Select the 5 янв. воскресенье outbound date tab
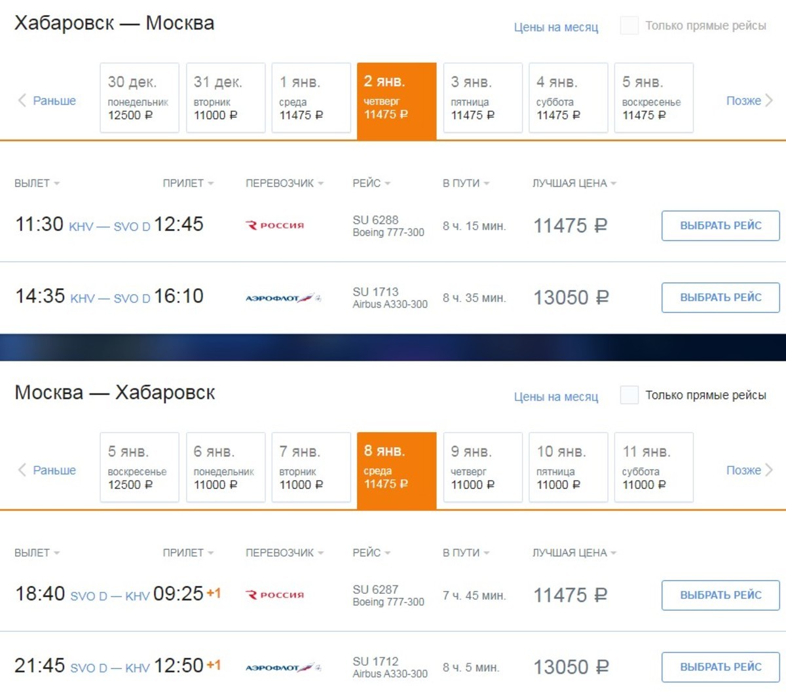Viewport: 786px width, 696px height. (654, 98)
